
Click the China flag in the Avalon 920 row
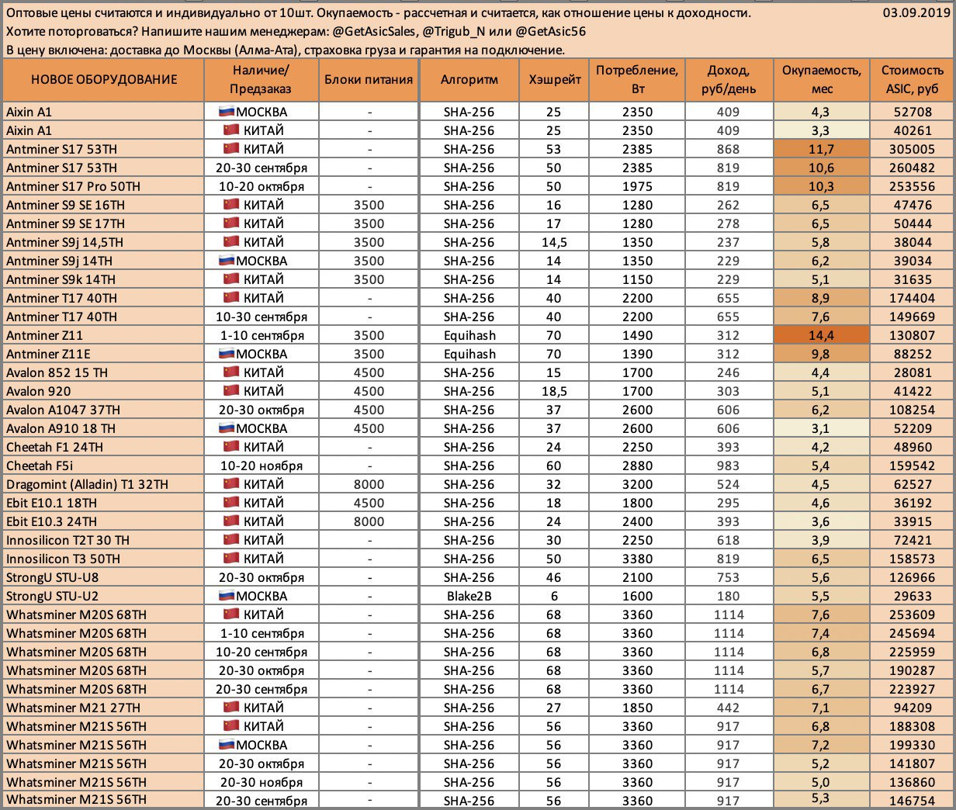(230, 391)
